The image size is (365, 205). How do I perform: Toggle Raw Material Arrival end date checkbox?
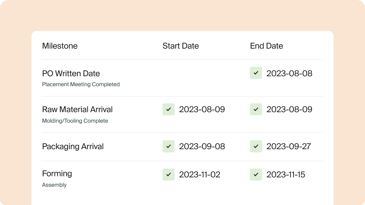click(x=256, y=109)
